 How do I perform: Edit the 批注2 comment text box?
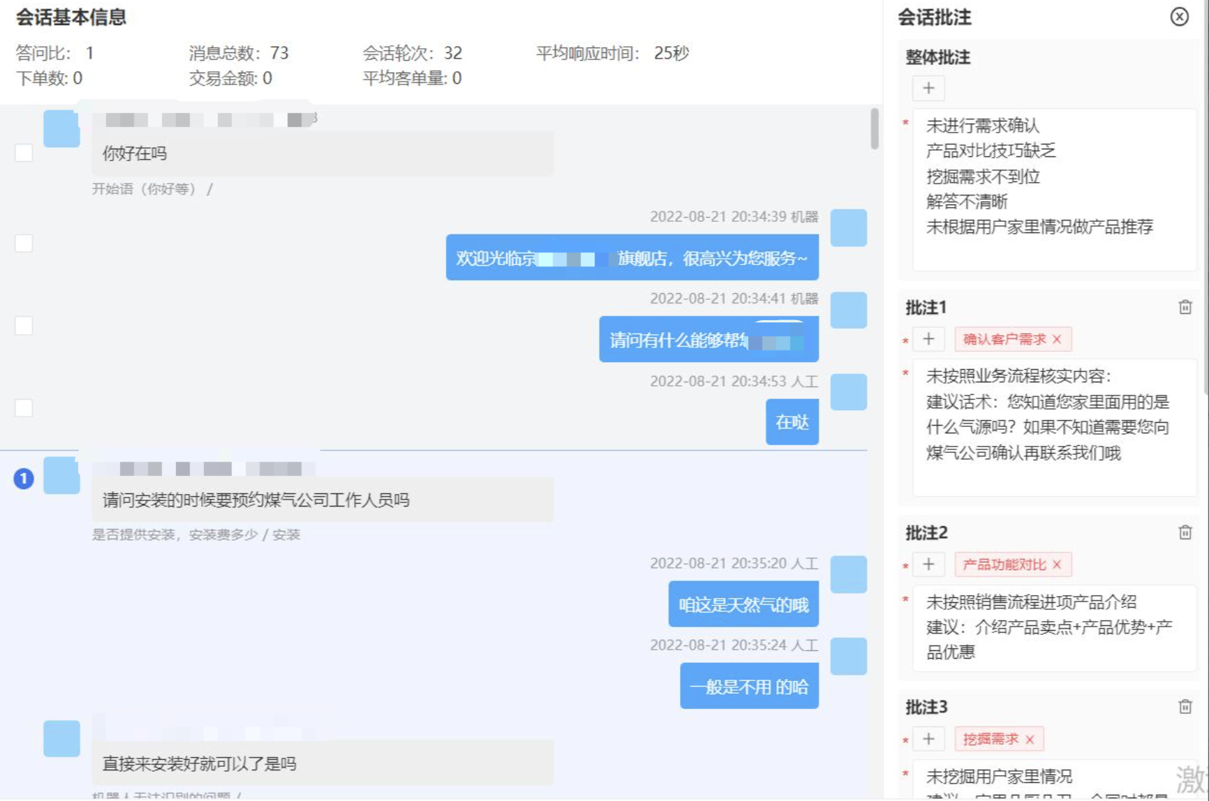coord(1054,628)
